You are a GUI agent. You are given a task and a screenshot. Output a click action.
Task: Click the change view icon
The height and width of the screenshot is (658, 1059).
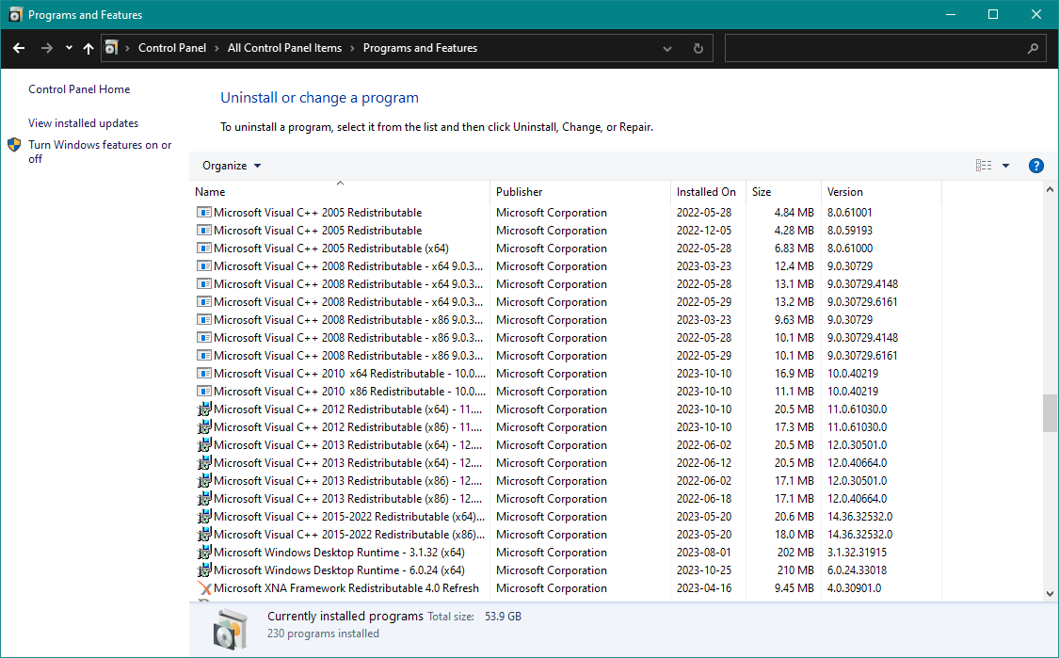tap(984, 166)
